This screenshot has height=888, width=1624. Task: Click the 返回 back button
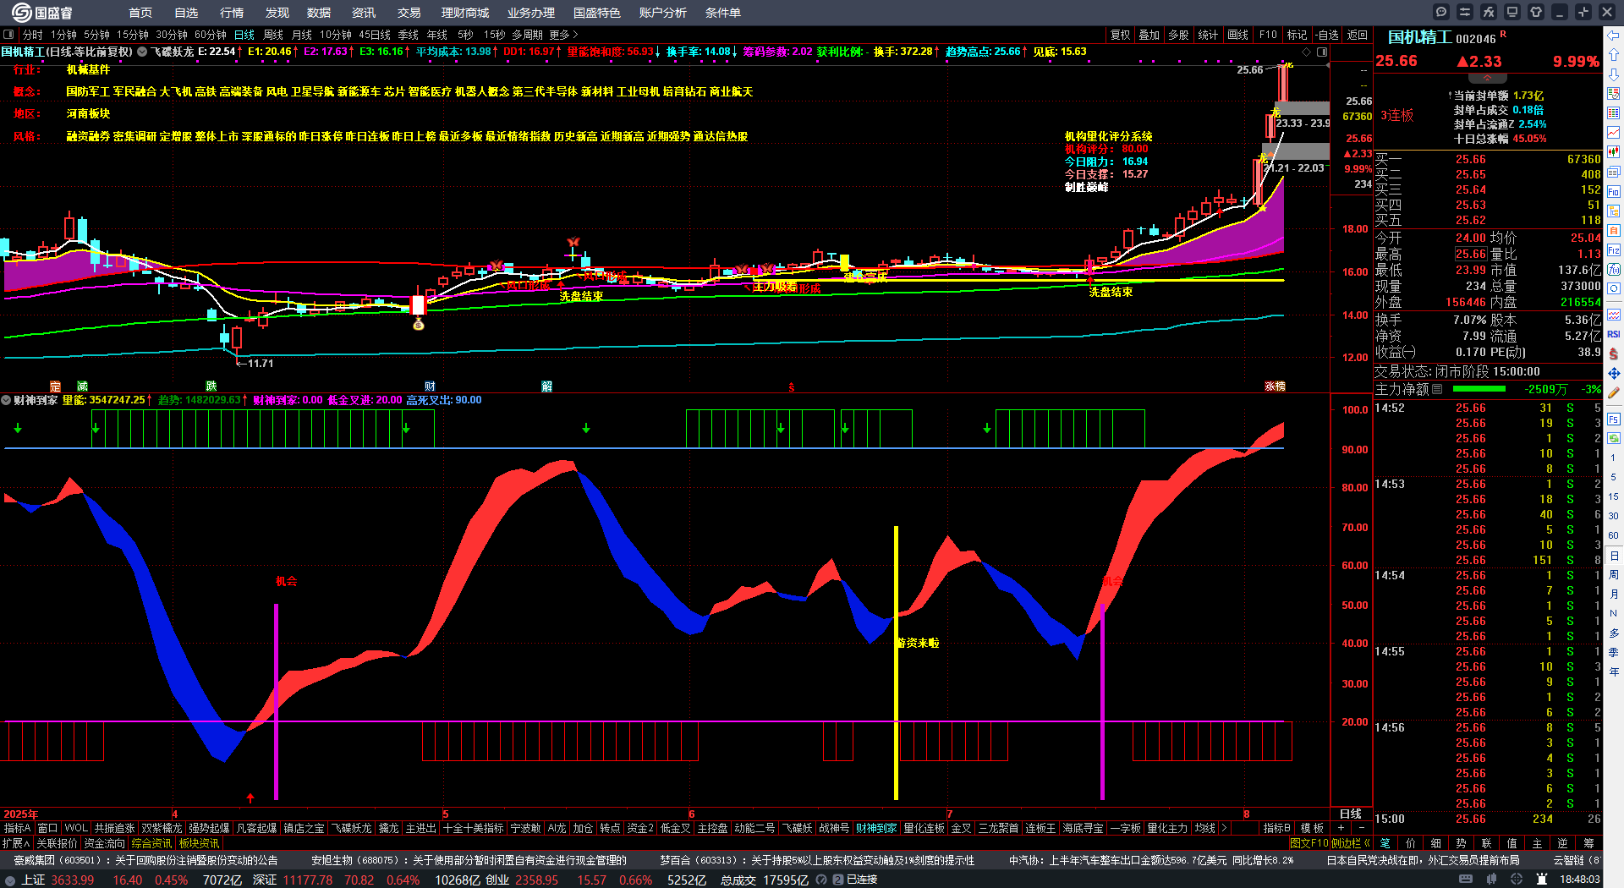[1358, 35]
